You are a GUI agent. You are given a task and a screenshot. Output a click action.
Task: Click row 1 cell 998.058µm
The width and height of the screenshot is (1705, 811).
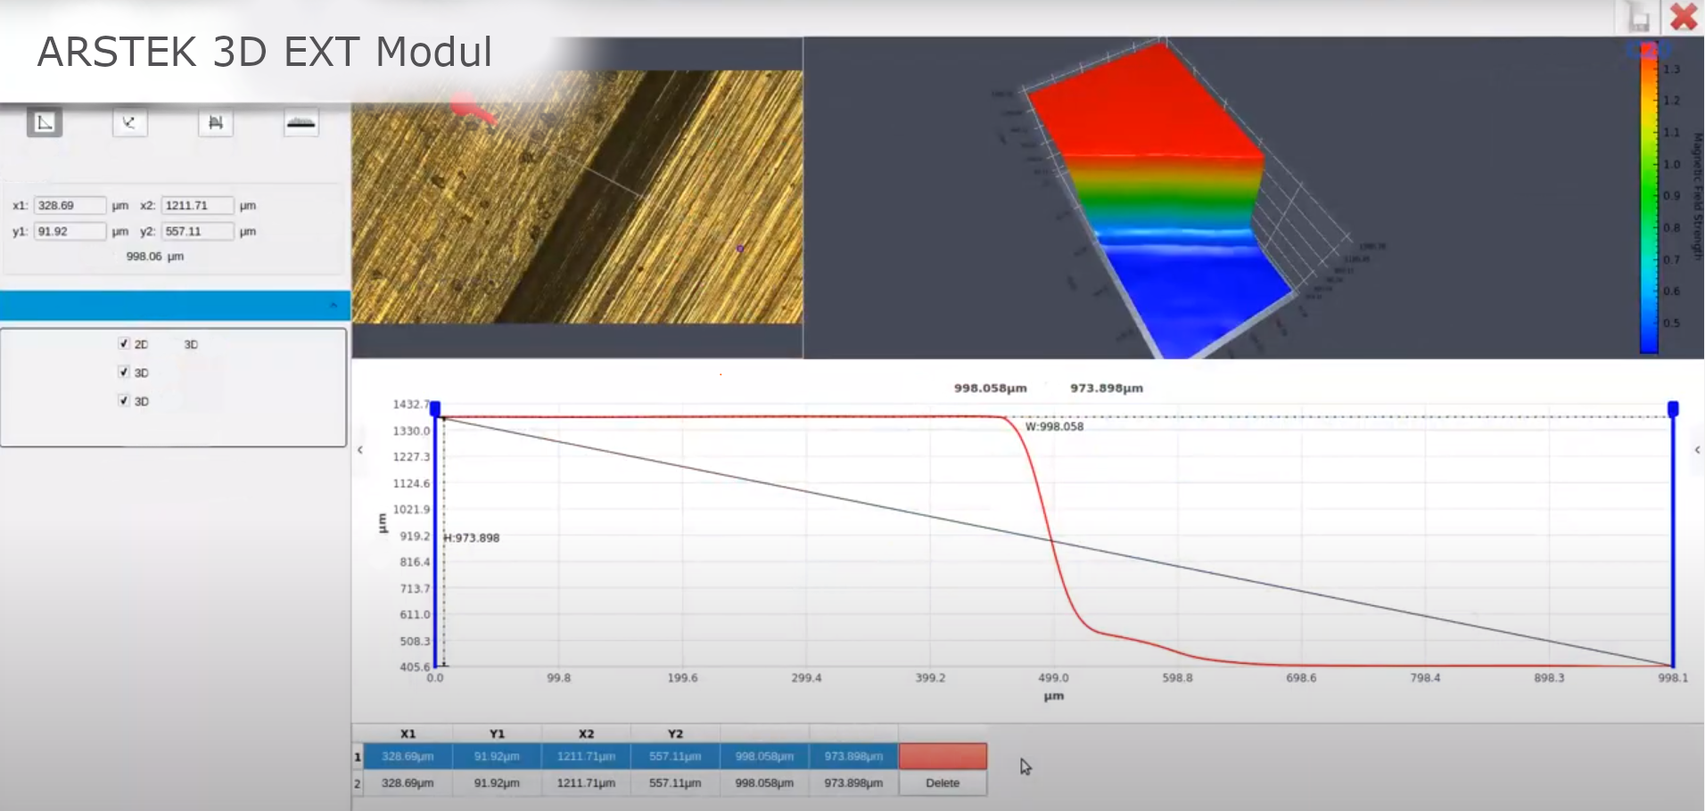click(x=764, y=757)
